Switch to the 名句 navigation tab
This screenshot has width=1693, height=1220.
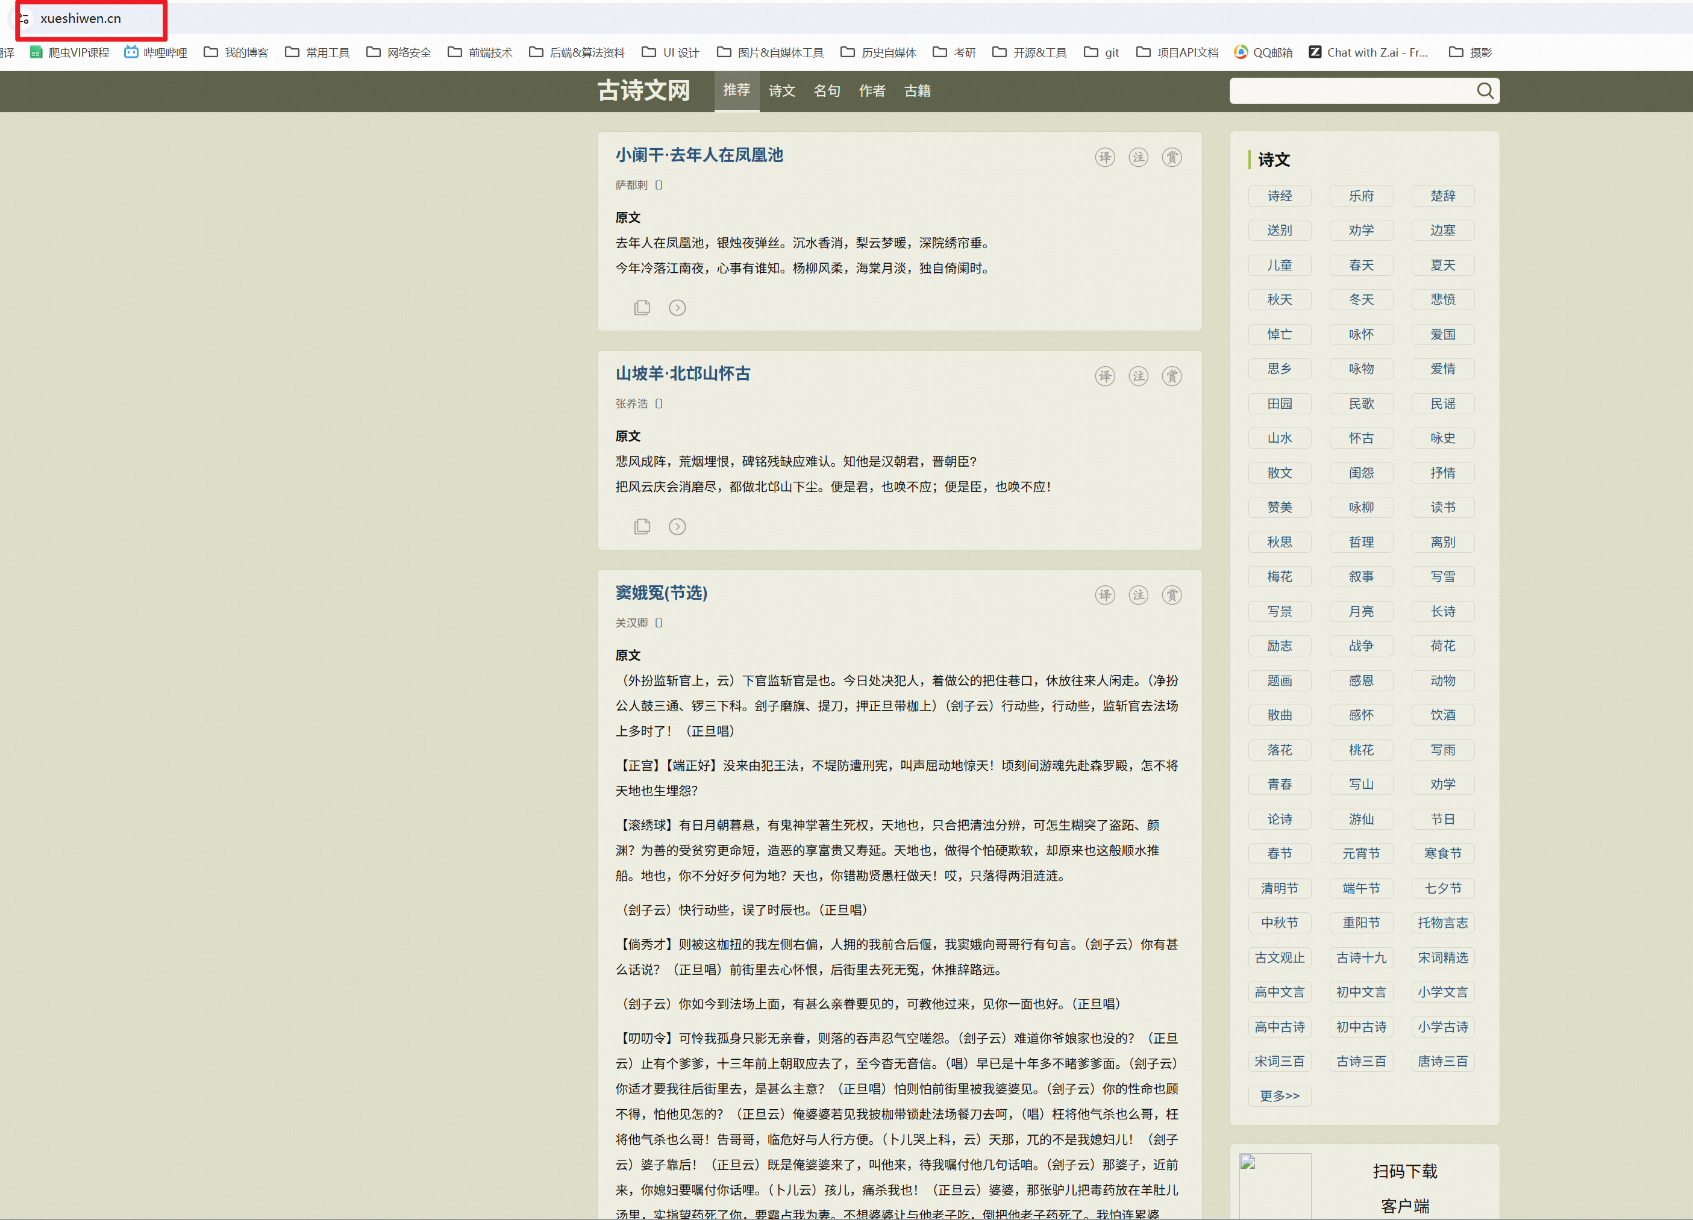(827, 91)
